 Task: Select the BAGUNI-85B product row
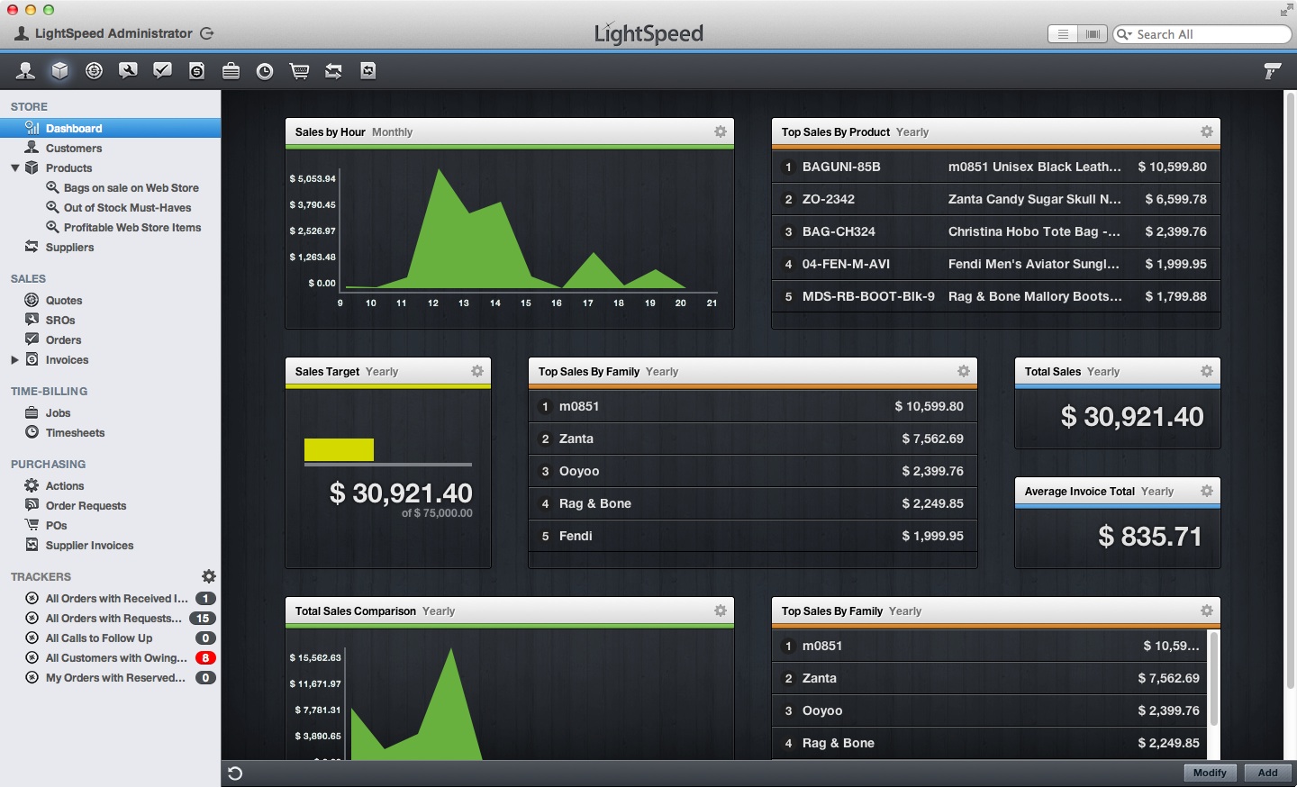click(x=996, y=167)
